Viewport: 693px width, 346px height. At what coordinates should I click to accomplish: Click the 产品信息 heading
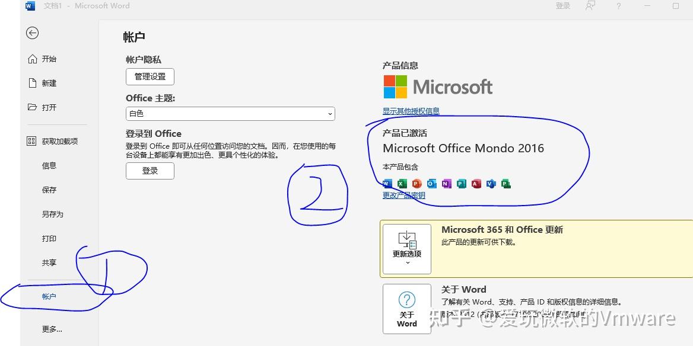pyautogui.click(x=400, y=66)
